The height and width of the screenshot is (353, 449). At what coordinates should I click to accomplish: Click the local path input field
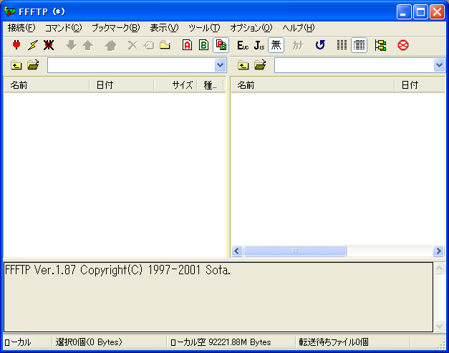(131, 65)
